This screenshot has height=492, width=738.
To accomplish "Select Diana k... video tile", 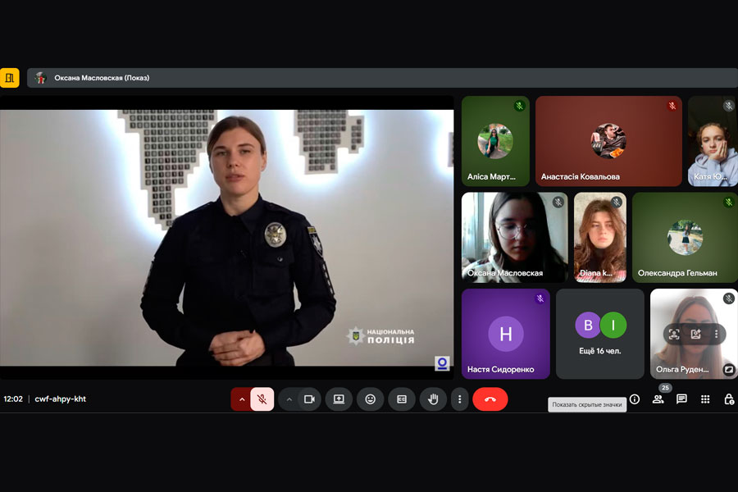I will pos(600,237).
